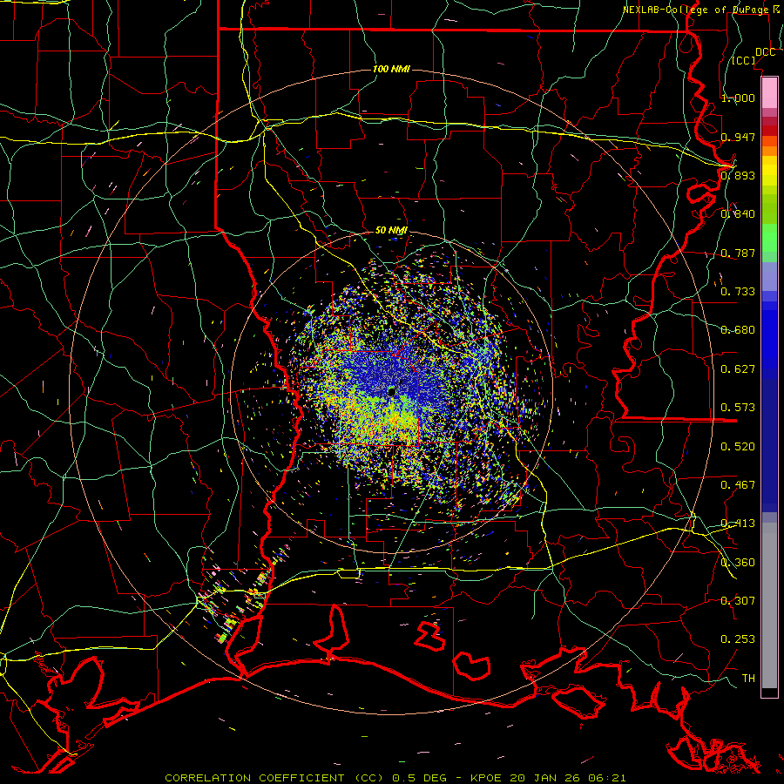Click the 20 JAN 26 06:21 timestamp
784x784 pixels.
point(567,778)
